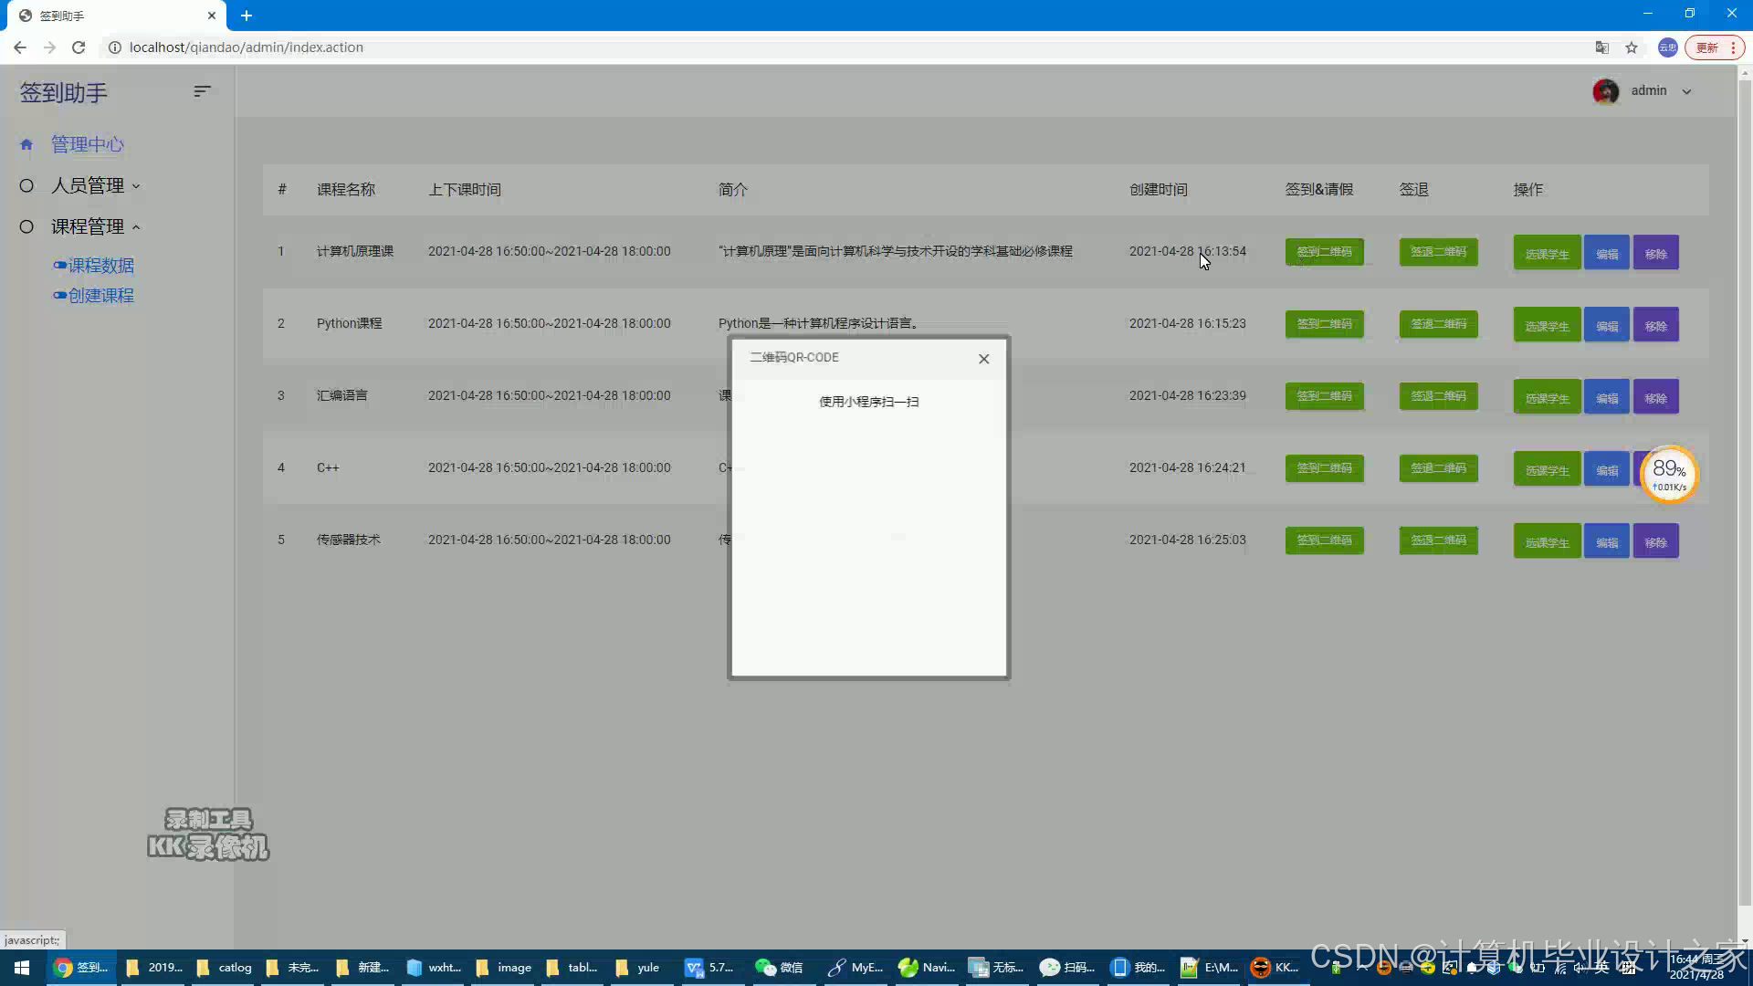Open the Windows Start menu
Viewport: 1753px width, 986px height.
22,968
